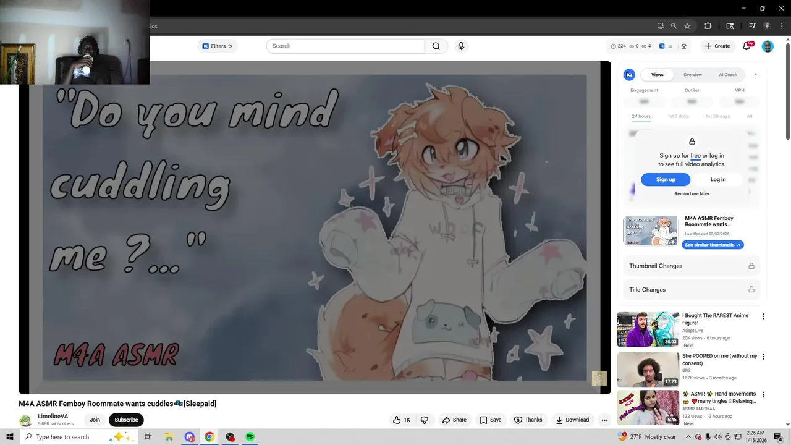Click the Log in button
This screenshot has width=791, height=445.
[718, 179]
